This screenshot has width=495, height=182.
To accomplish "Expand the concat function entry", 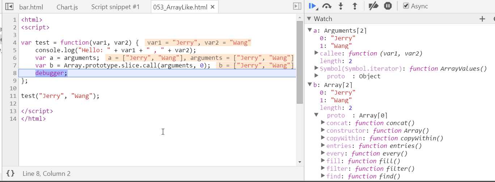I will tap(323, 123).
